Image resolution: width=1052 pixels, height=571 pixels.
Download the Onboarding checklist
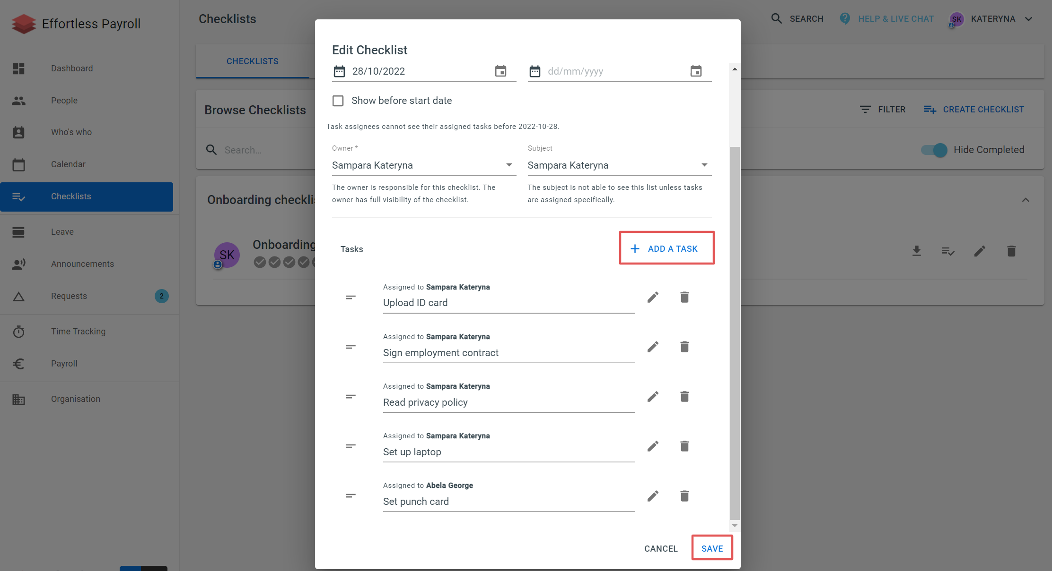point(917,251)
